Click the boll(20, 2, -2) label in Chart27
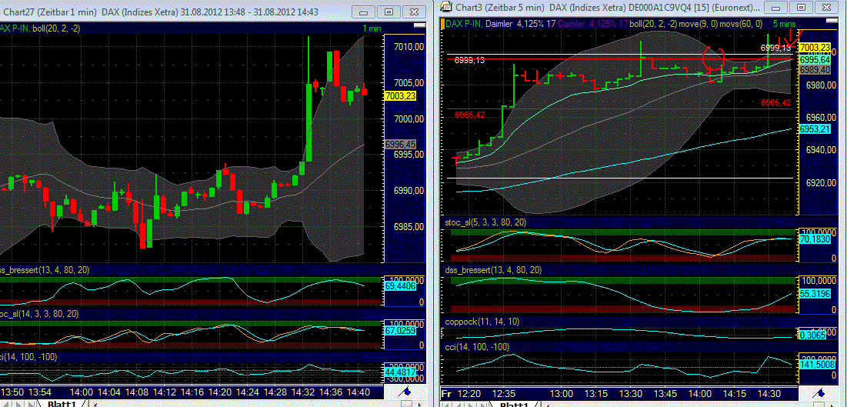 tap(56, 28)
